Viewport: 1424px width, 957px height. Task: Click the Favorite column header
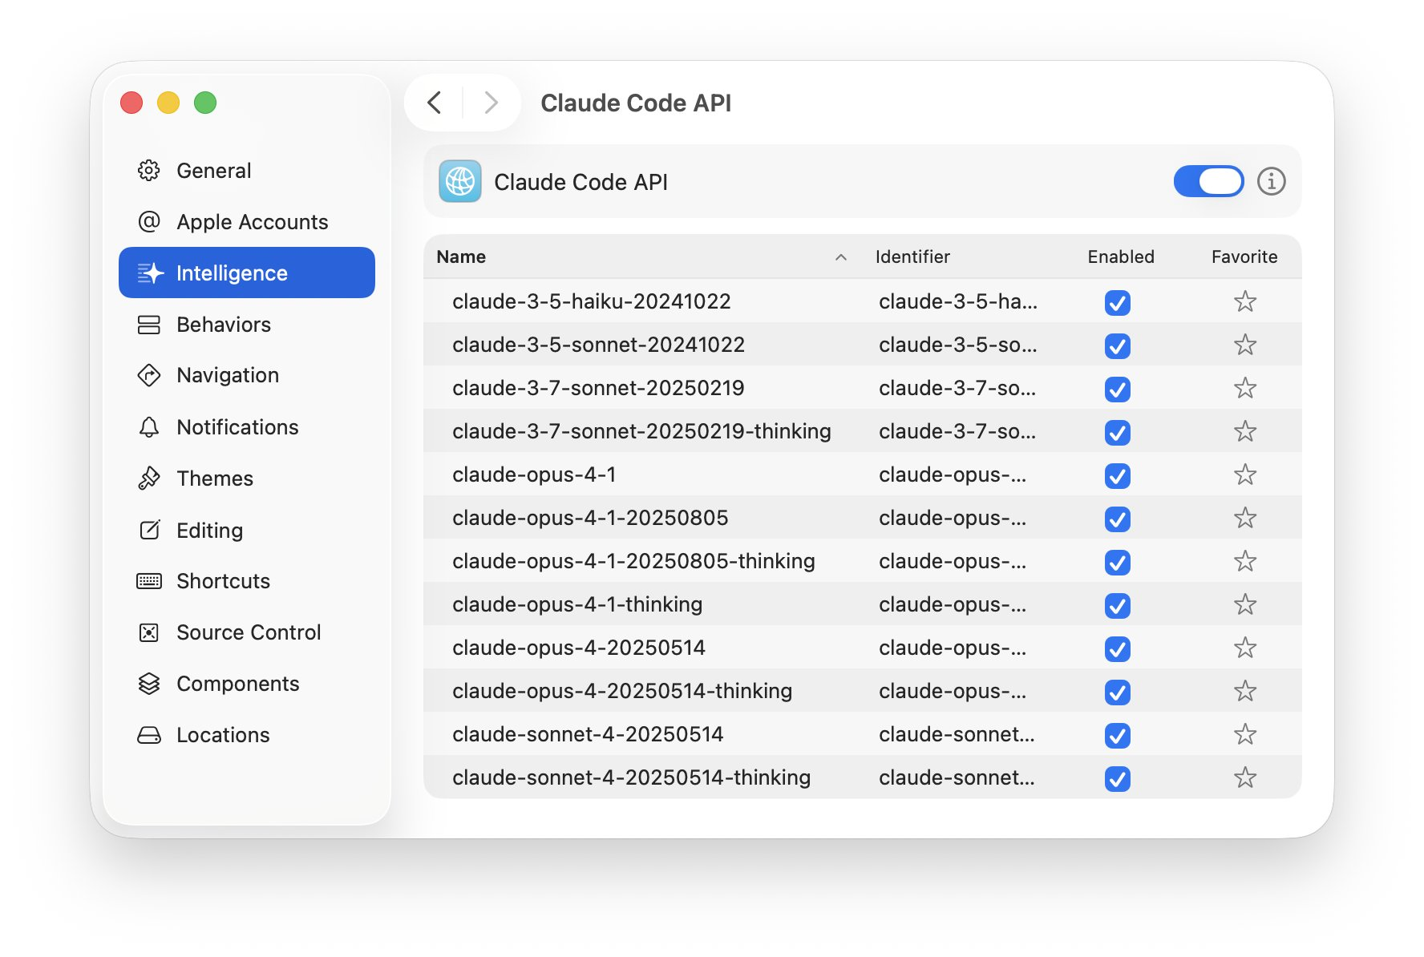coord(1244,256)
